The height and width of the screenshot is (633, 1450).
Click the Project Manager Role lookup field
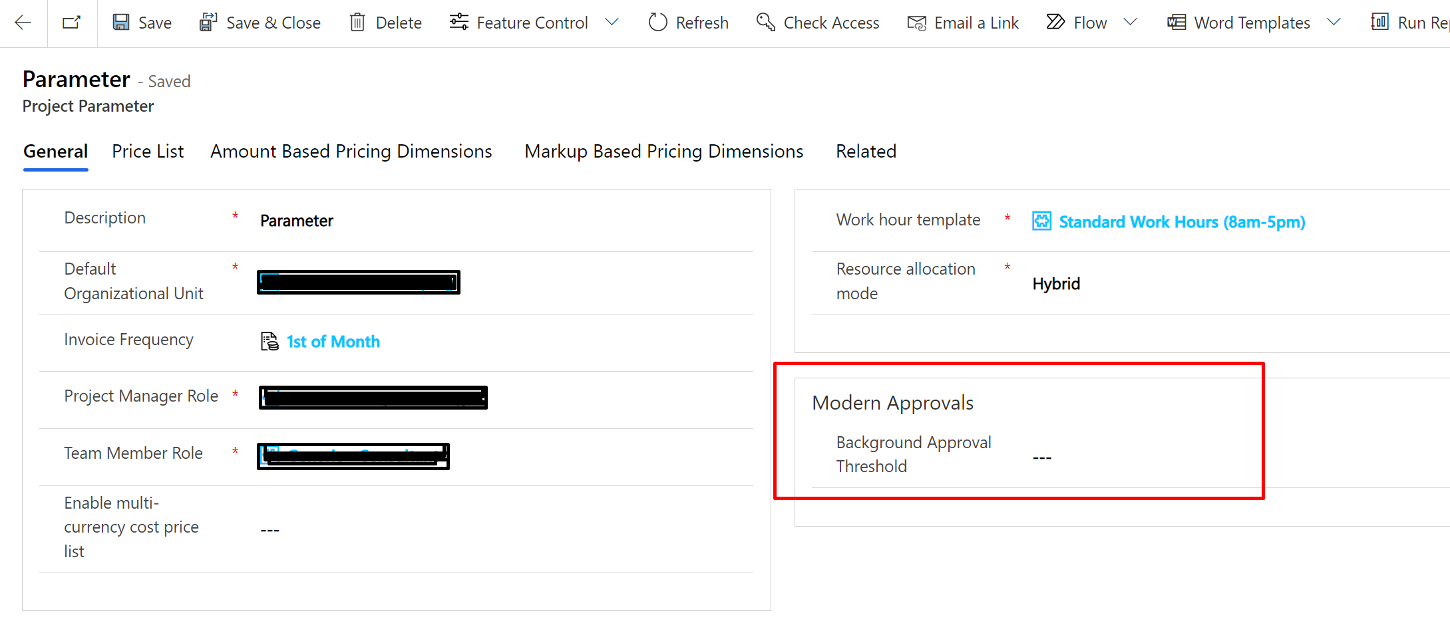[x=373, y=398]
